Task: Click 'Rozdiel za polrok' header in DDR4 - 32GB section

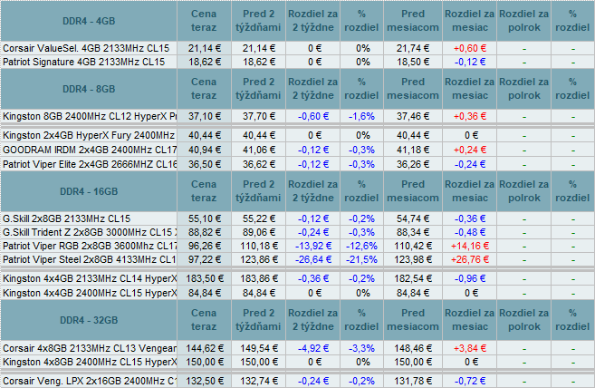Action: tap(524, 320)
